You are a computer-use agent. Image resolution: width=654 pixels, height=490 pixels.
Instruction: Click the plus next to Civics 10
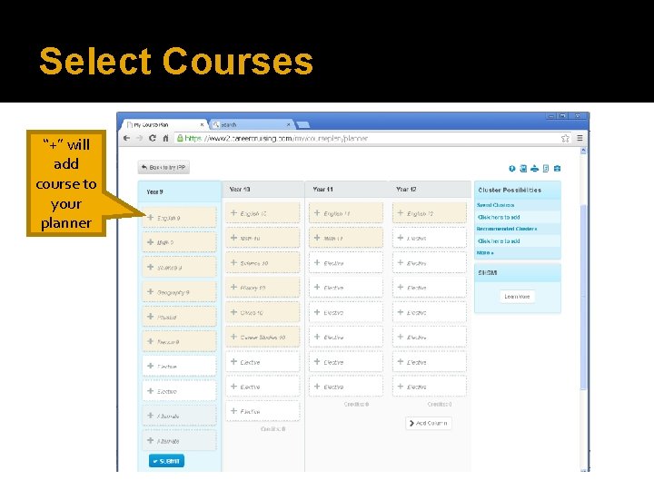point(233,311)
